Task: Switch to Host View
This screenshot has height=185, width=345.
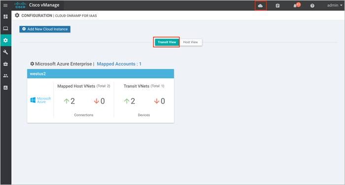Action: [191, 42]
